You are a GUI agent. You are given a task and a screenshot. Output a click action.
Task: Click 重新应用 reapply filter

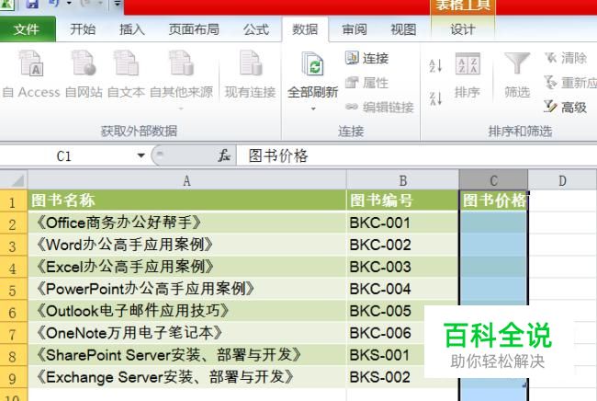coord(570,83)
